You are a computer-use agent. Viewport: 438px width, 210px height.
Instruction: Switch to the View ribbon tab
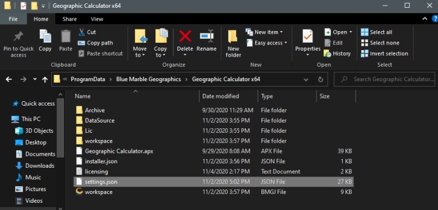tap(97, 19)
